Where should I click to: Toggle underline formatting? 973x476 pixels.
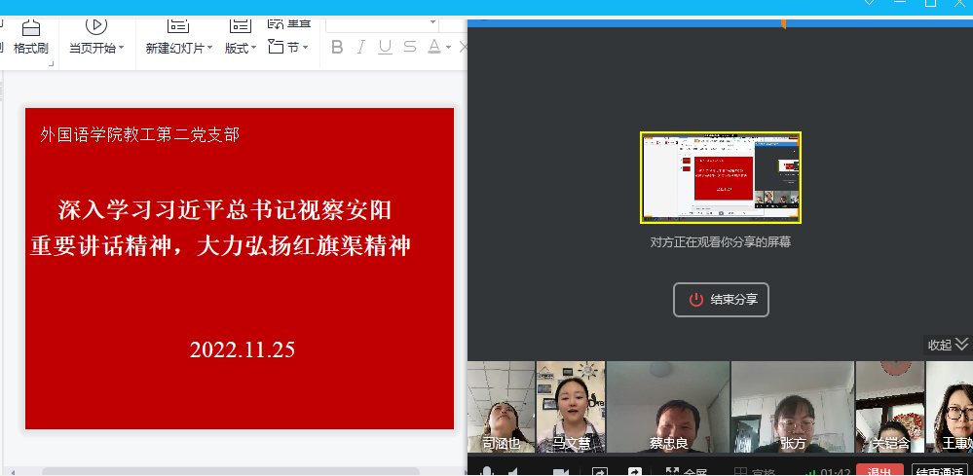tap(385, 47)
